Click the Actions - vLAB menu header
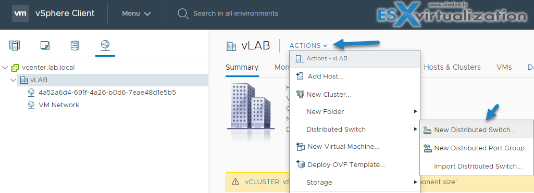Screen dimensions: 534x193 coord(355,59)
